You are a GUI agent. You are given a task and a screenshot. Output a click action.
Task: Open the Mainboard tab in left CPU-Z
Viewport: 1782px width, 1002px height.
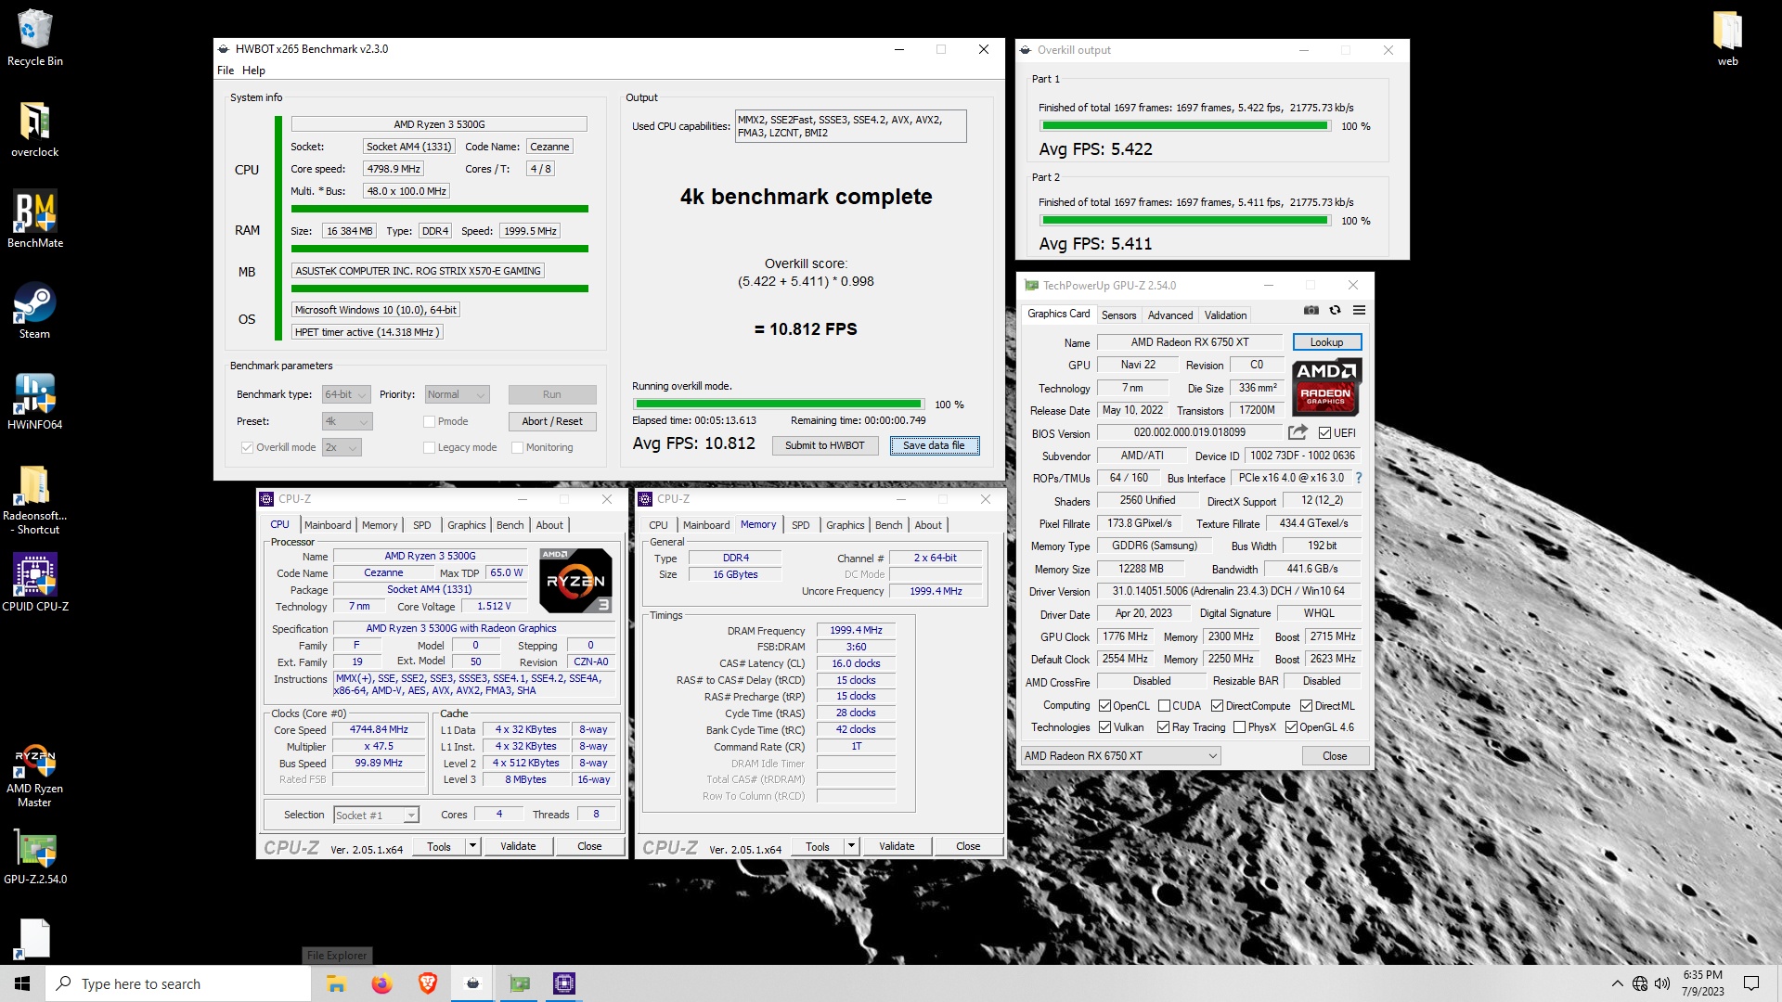tap(328, 525)
